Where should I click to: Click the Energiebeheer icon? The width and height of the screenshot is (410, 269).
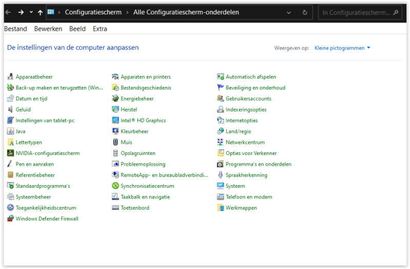[116, 99]
